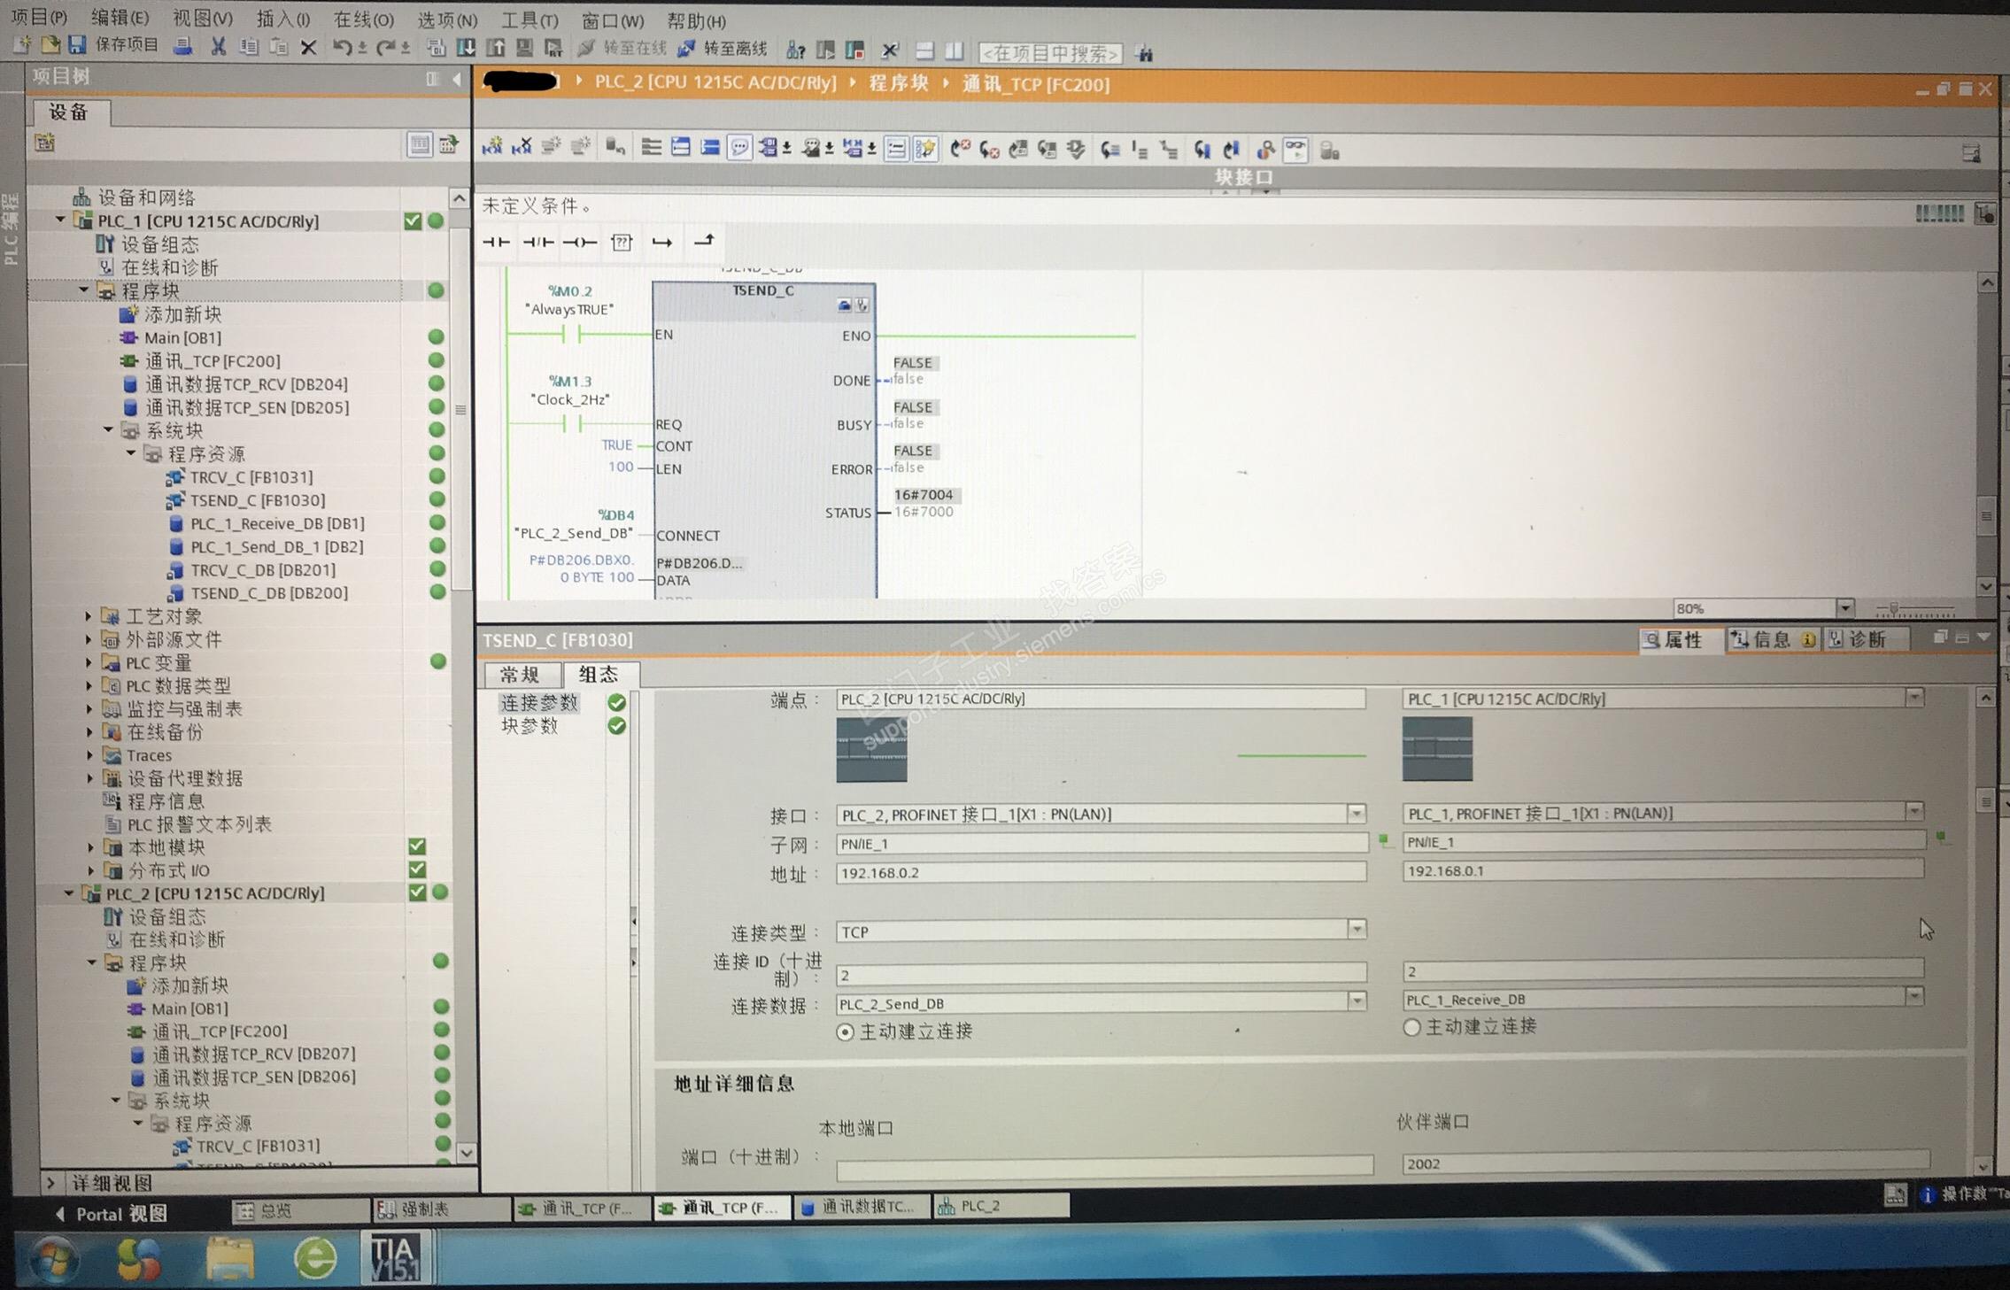The height and width of the screenshot is (1290, 2010).
Task: Open the editor zoom percentage dropdown
Action: point(1845,608)
